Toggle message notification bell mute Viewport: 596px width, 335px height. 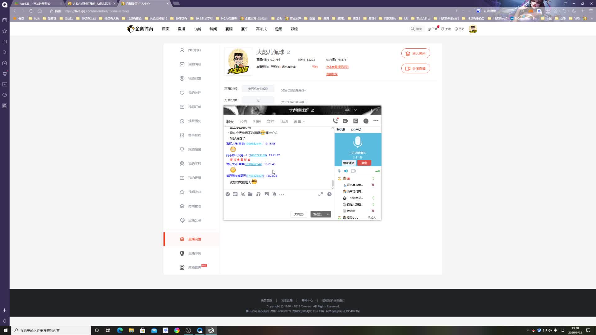[274, 194]
